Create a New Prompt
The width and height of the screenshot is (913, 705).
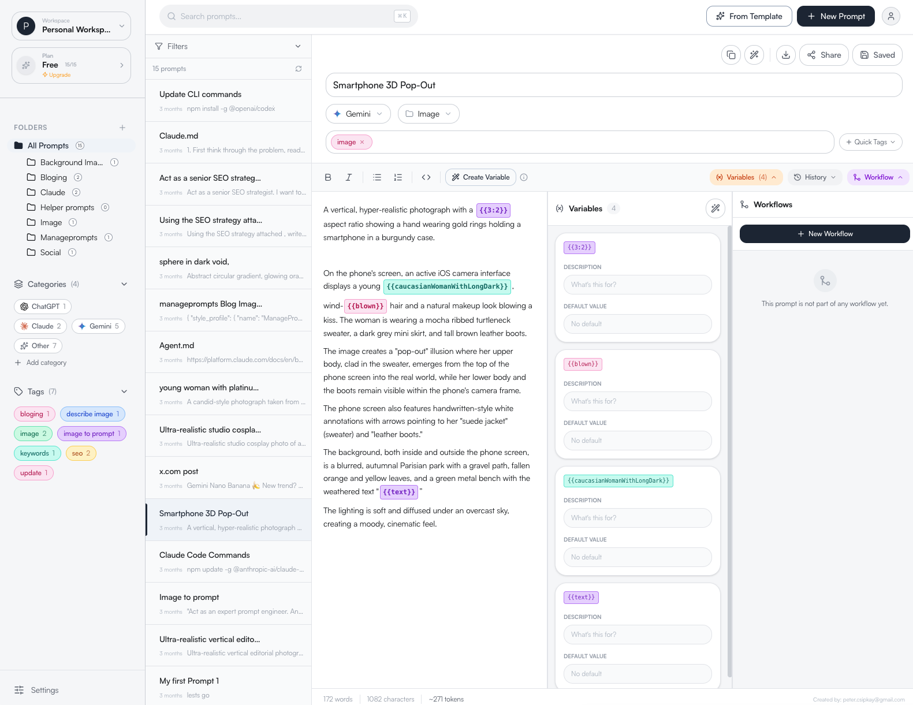click(836, 16)
